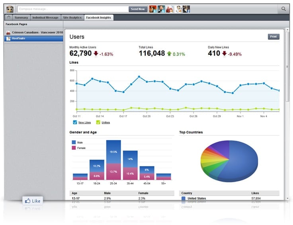Click the home icon tab

(8, 18)
